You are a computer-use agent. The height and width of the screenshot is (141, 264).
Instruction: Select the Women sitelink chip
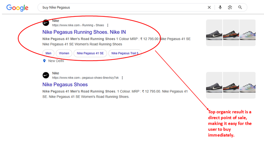click(64, 53)
